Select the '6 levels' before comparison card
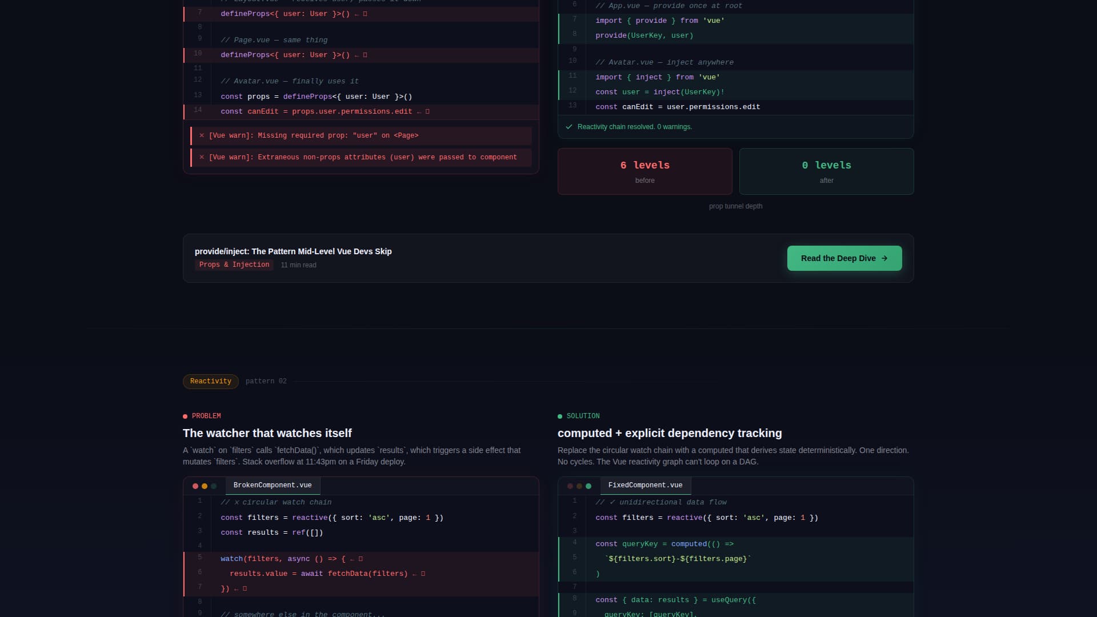 [644, 171]
